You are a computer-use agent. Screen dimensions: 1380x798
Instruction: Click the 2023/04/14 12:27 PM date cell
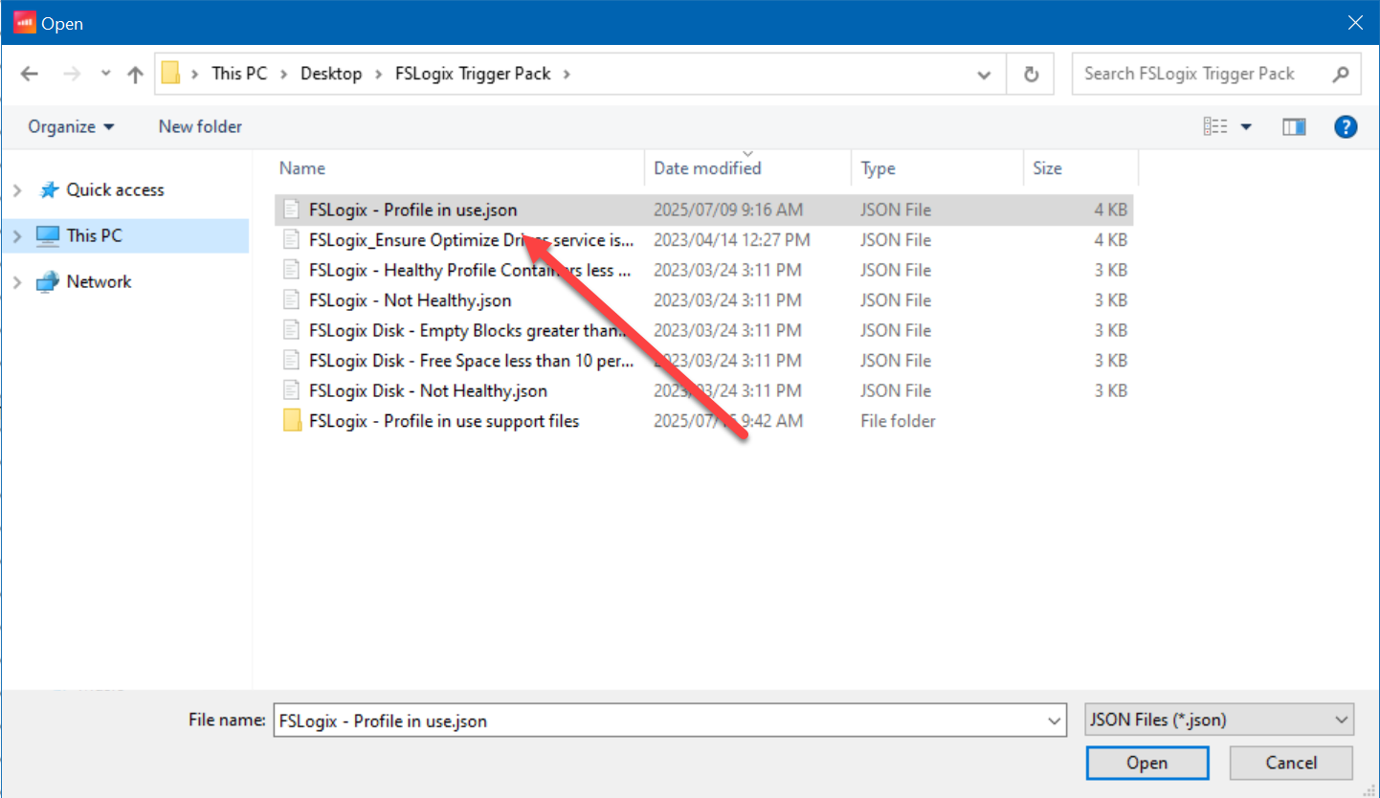click(732, 240)
